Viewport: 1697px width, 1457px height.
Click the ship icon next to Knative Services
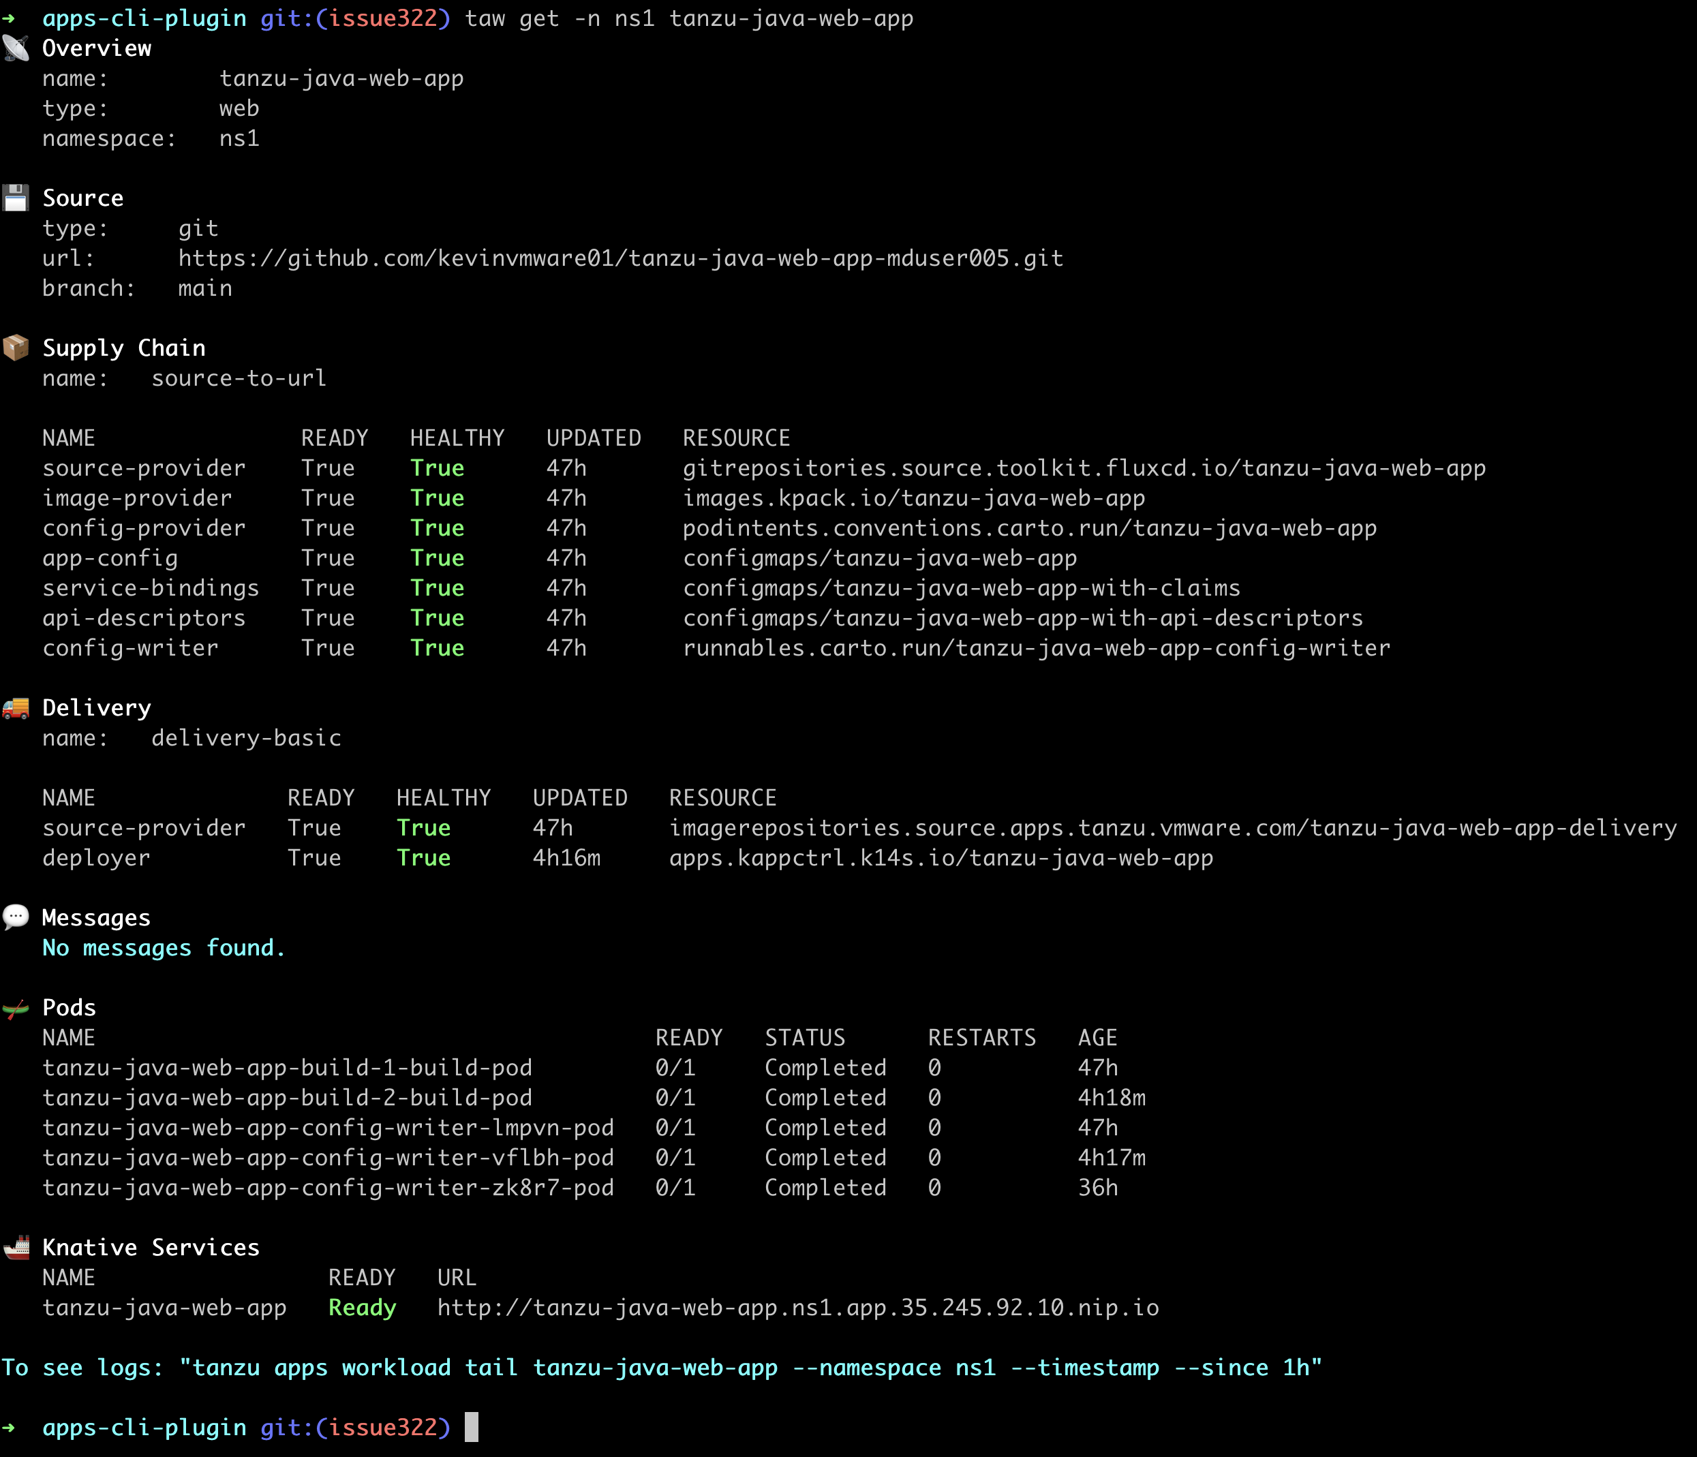[x=16, y=1246]
